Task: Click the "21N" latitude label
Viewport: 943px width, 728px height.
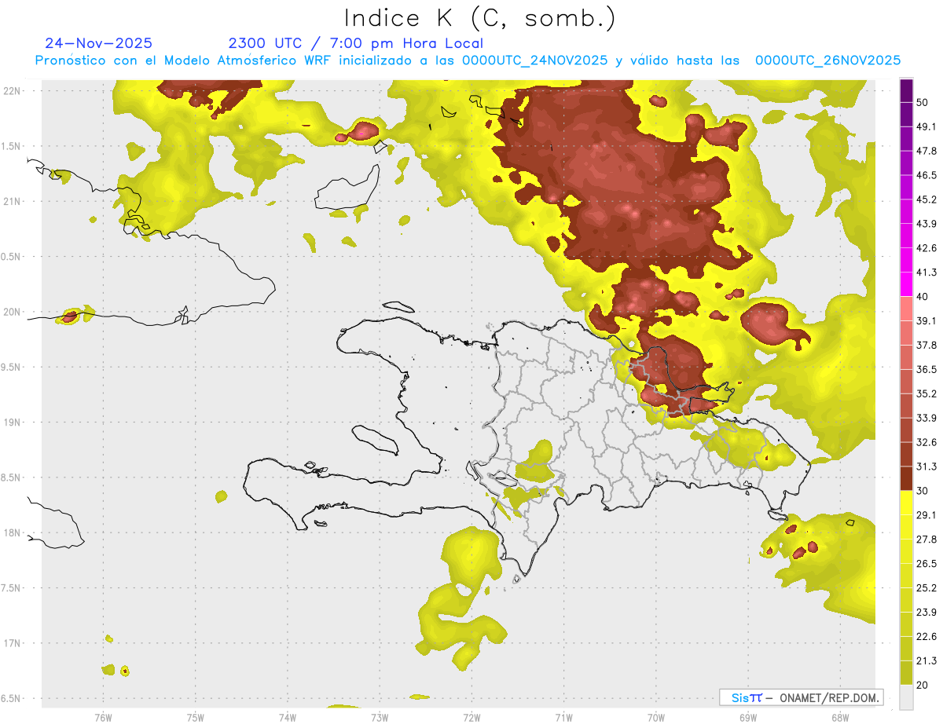Action: (12, 201)
